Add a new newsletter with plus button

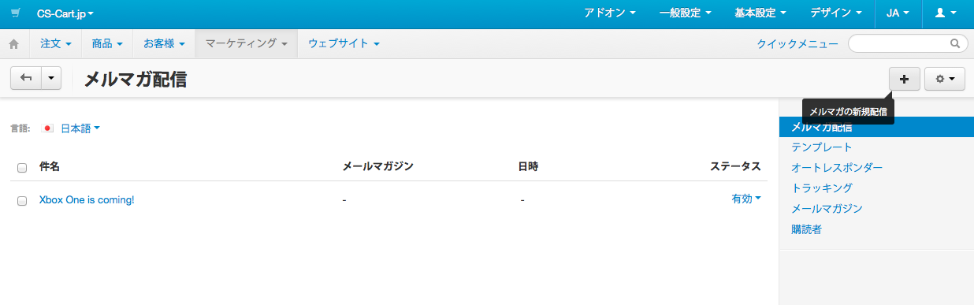pyautogui.click(x=904, y=79)
